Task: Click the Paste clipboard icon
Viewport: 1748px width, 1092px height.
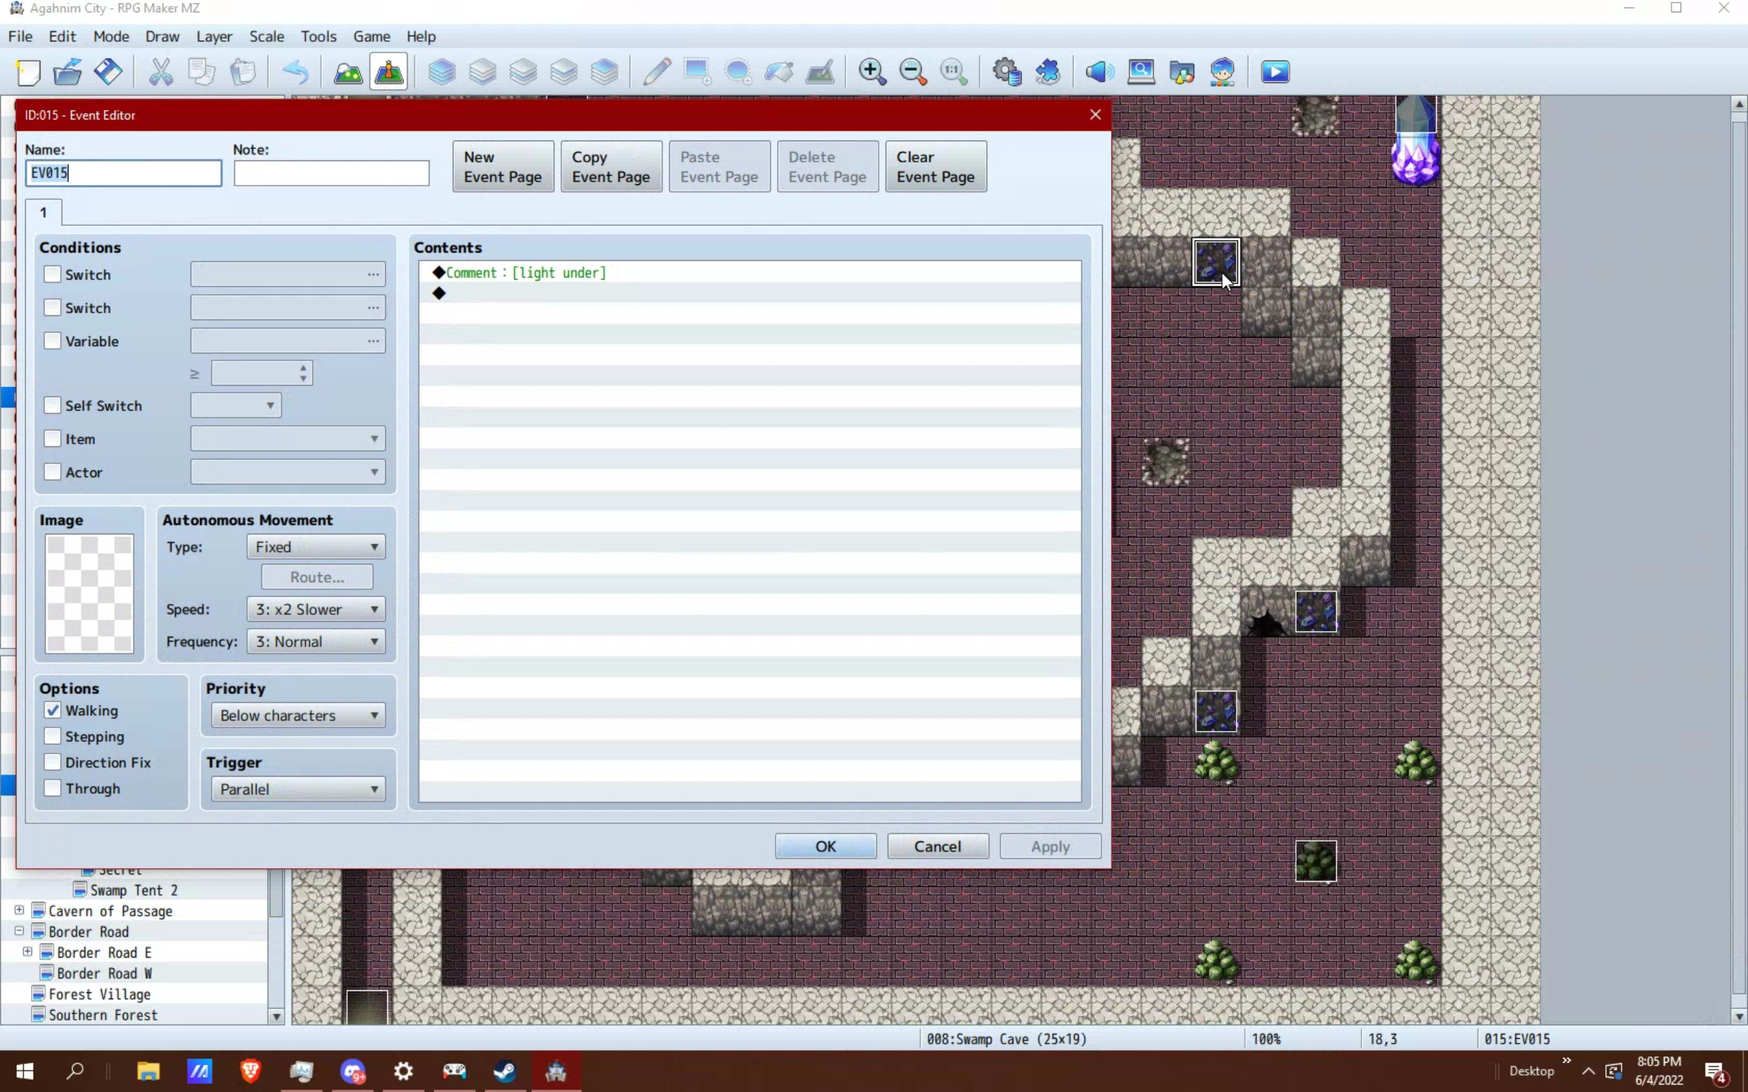Action: [242, 72]
